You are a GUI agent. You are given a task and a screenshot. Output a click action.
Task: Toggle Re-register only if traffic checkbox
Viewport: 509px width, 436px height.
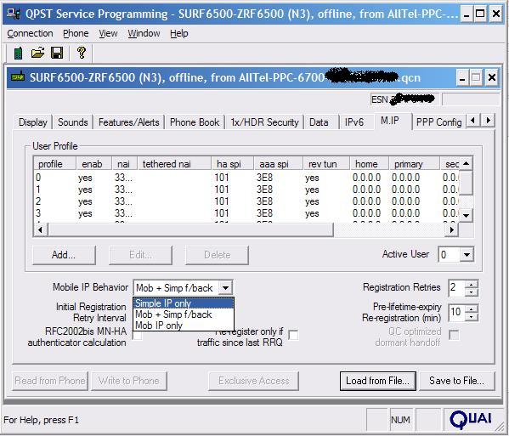pyautogui.click(x=293, y=335)
